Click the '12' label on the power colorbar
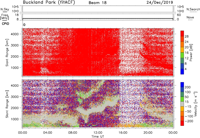 coord(186,58)
